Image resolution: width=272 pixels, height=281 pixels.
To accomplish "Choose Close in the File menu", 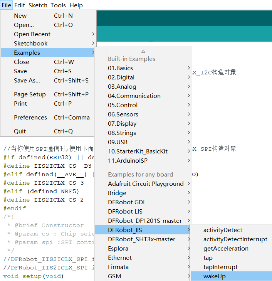I will point(48,62).
